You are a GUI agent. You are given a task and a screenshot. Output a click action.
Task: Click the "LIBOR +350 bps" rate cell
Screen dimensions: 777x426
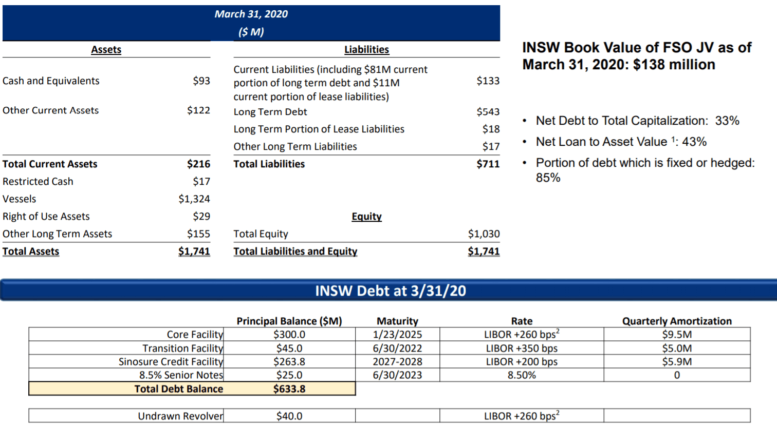522,348
